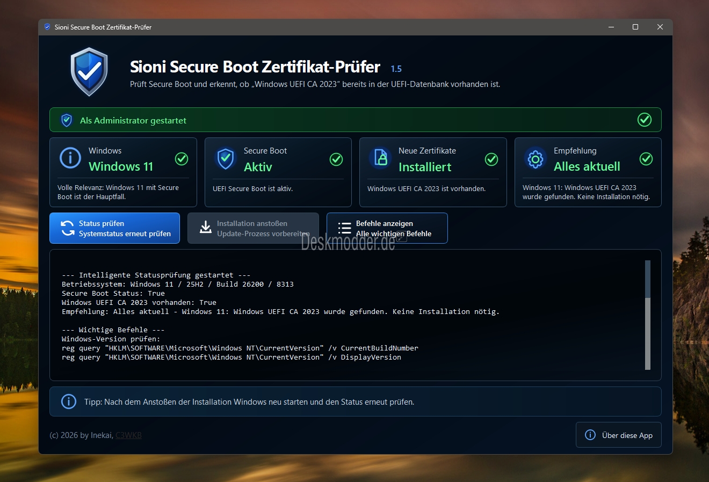This screenshot has height=482, width=709.
Task: Click the checkmark on the Secure Boot Aktiv card
Action: [x=336, y=159]
